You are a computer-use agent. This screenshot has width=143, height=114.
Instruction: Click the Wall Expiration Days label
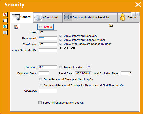[x=106, y=73]
